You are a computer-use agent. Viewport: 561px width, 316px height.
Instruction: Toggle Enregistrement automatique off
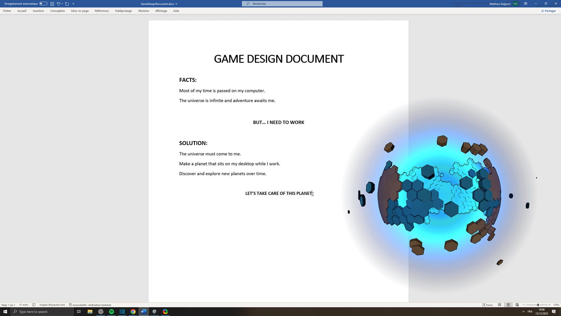(x=43, y=4)
